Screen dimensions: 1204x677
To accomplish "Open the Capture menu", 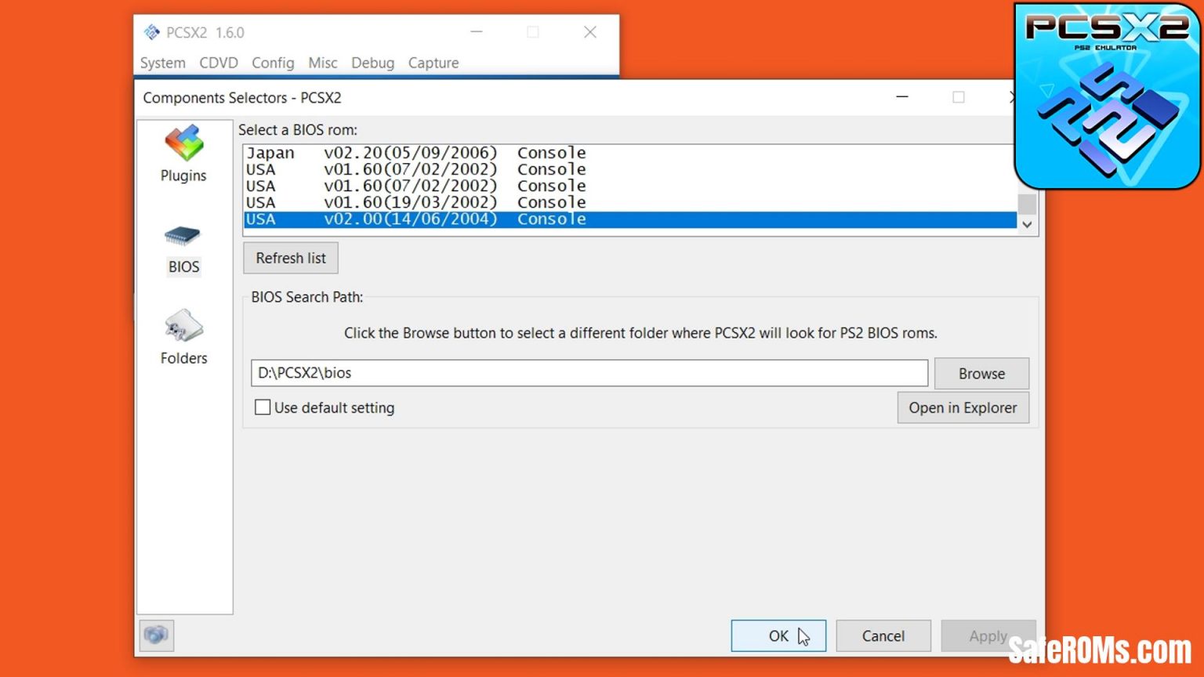I will pyautogui.click(x=433, y=63).
